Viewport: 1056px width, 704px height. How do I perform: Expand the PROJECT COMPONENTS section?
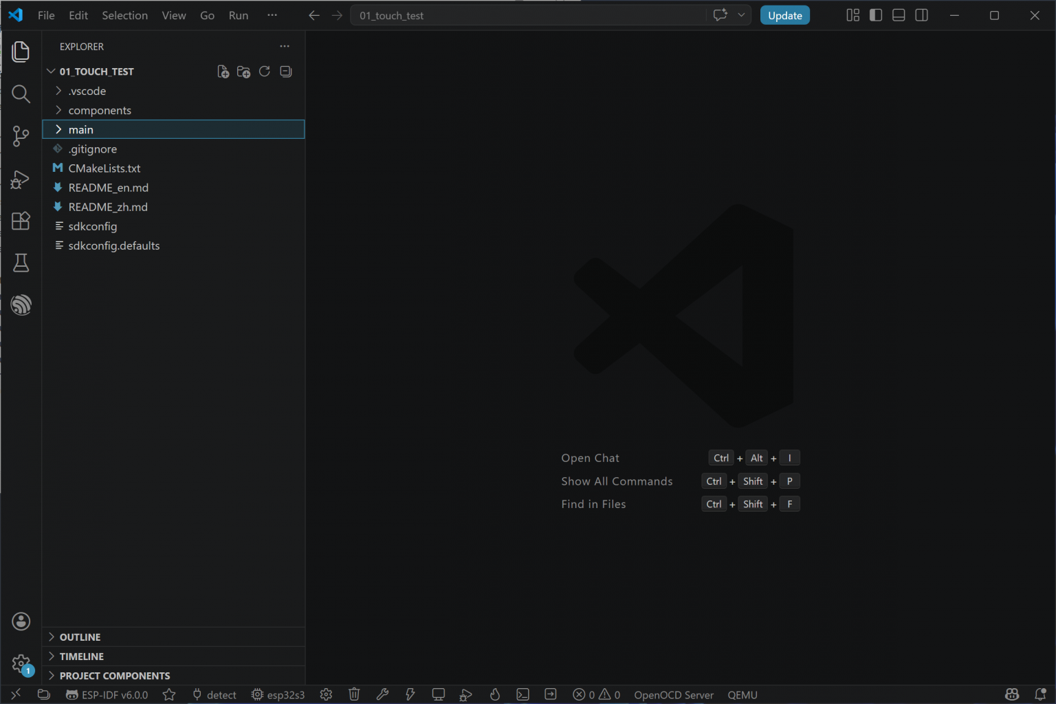pyautogui.click(x=114, y=676)
